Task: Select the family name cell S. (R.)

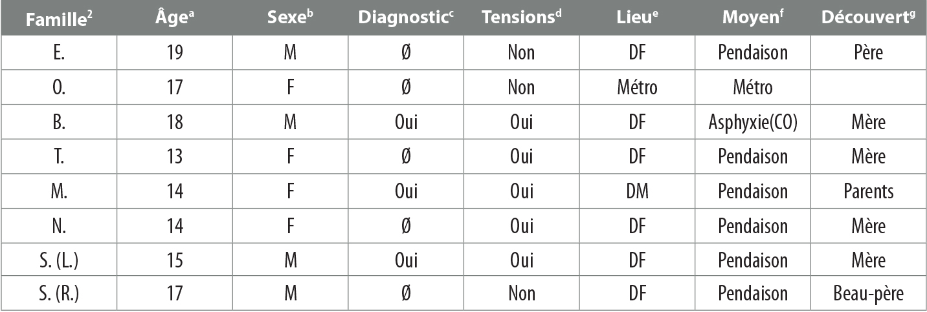Action: pos(58,294)
